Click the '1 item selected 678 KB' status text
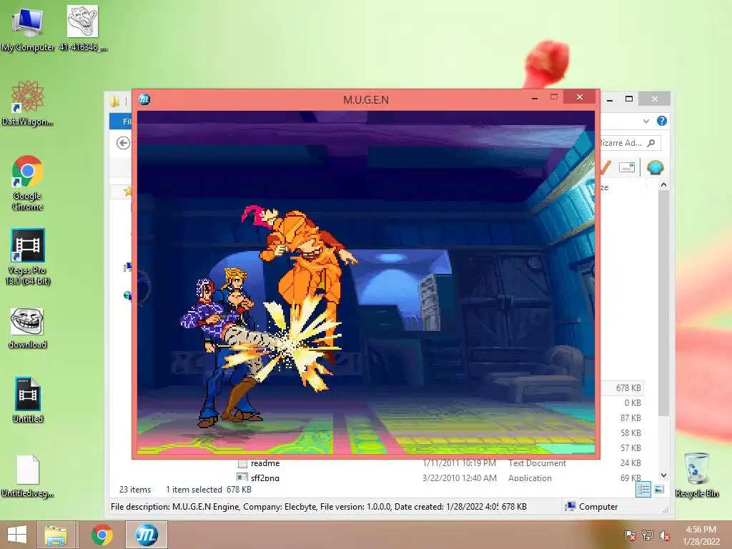 209,489
